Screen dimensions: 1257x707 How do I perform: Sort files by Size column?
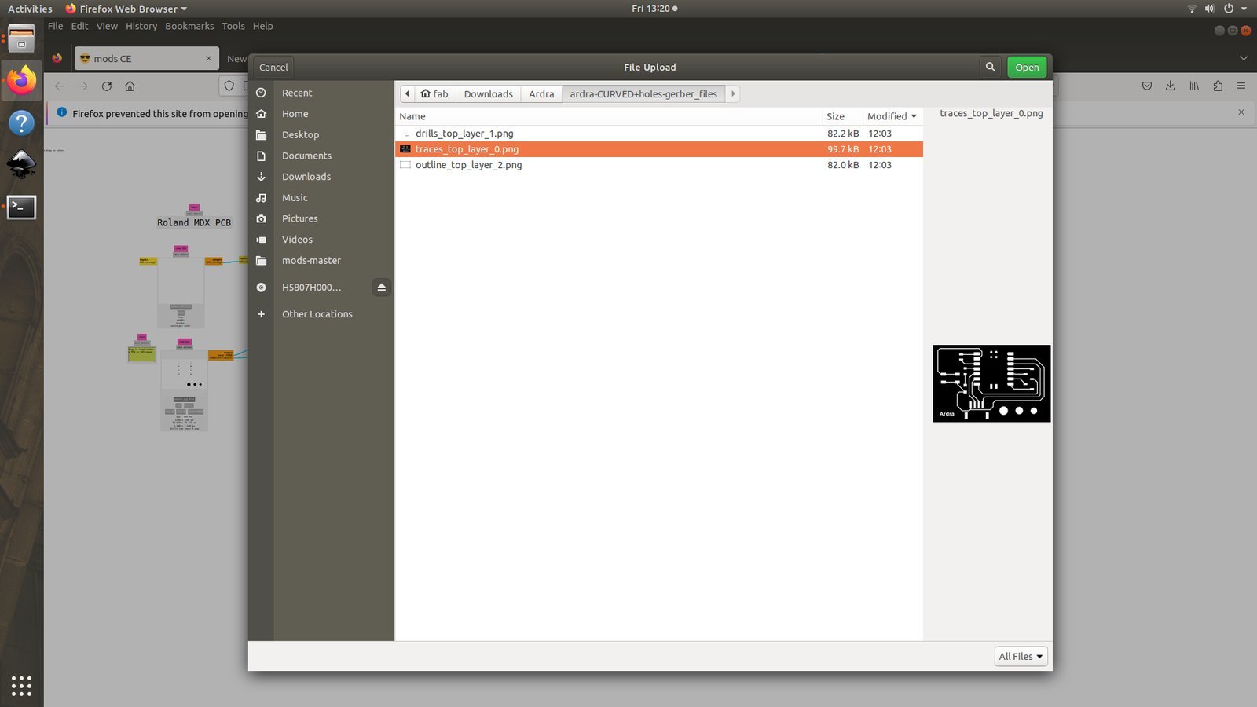[x=842, y=116]
